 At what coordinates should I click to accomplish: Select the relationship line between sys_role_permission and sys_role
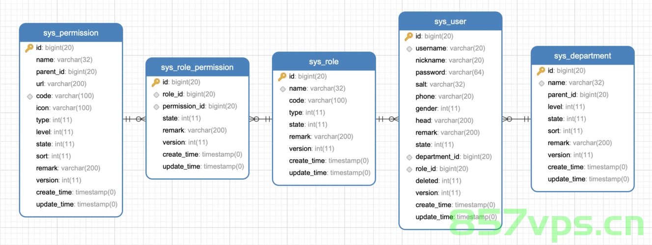pyautogui.click(x=261, y=119)
